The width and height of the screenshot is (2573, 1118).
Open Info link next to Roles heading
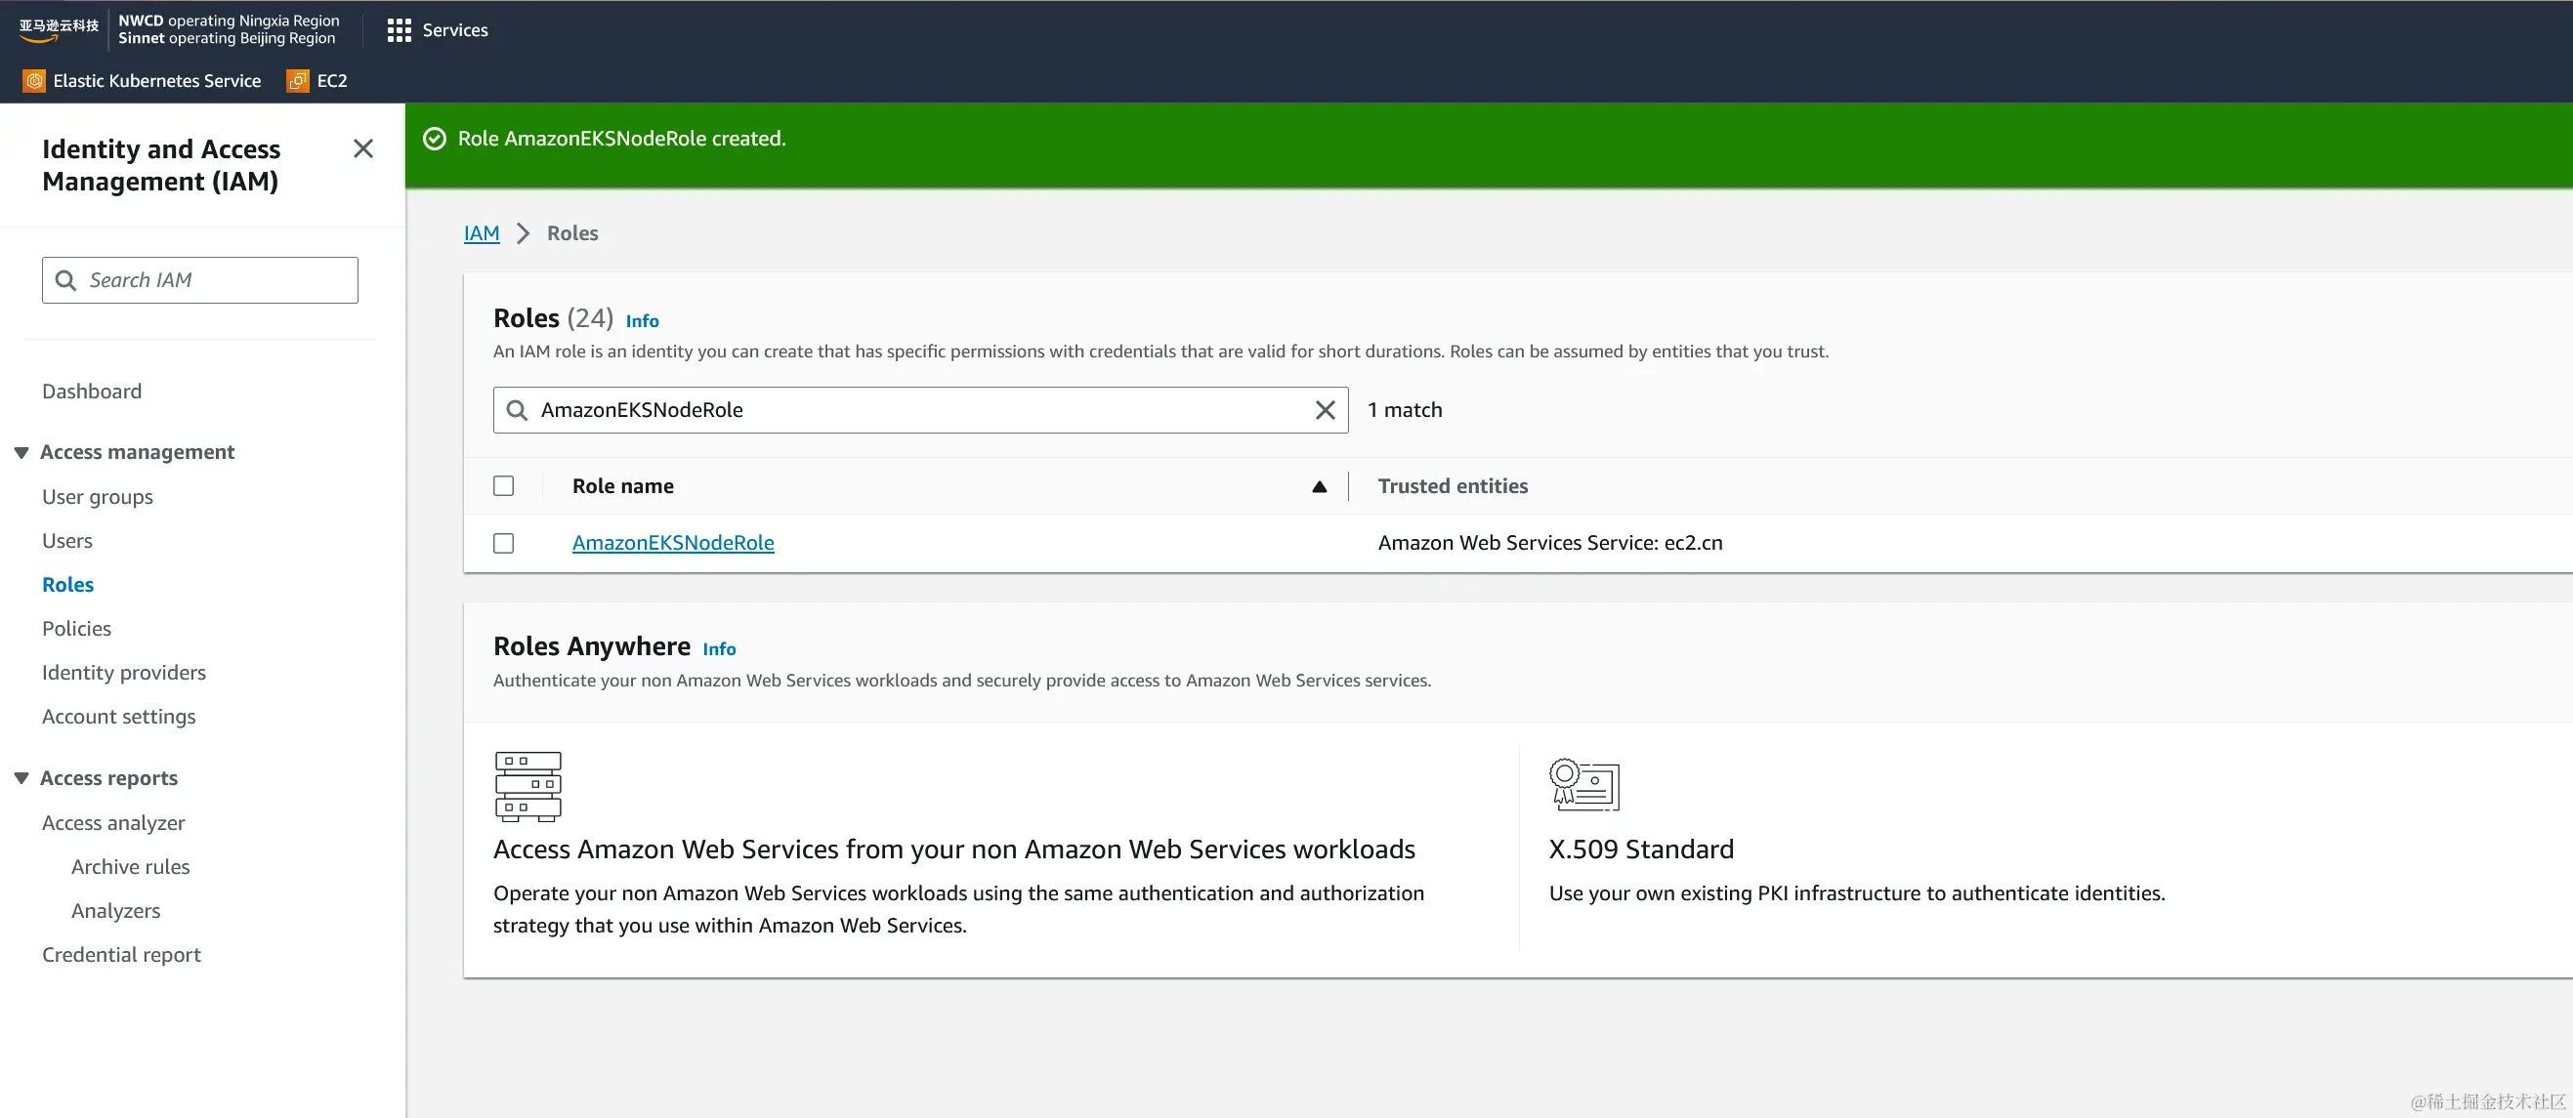642,321
